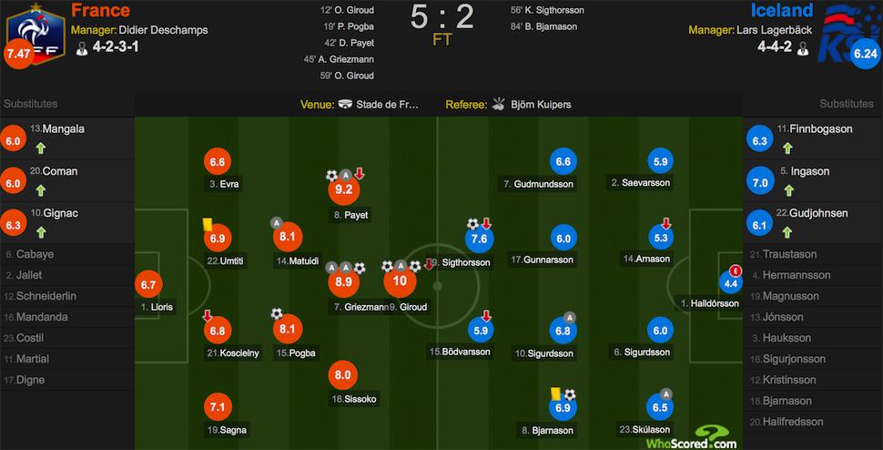Click the red substitution arrow above Koscielny
Screen dimensions: 883x450
(x=208, y=315)
